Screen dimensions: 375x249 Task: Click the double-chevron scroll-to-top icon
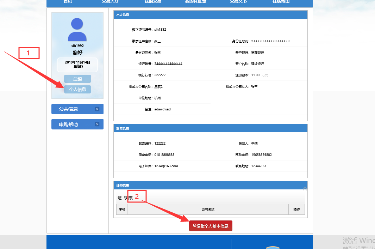(x=305, y=189)
